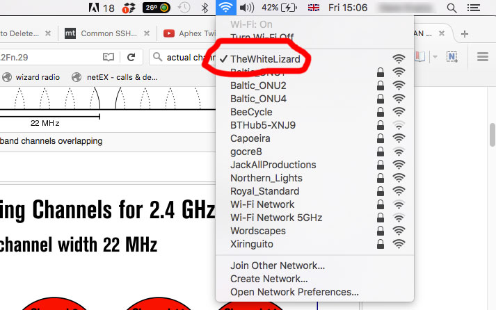Switch to the Common SSH... tab
Viewport: 496px width, 310px height.
109,33
